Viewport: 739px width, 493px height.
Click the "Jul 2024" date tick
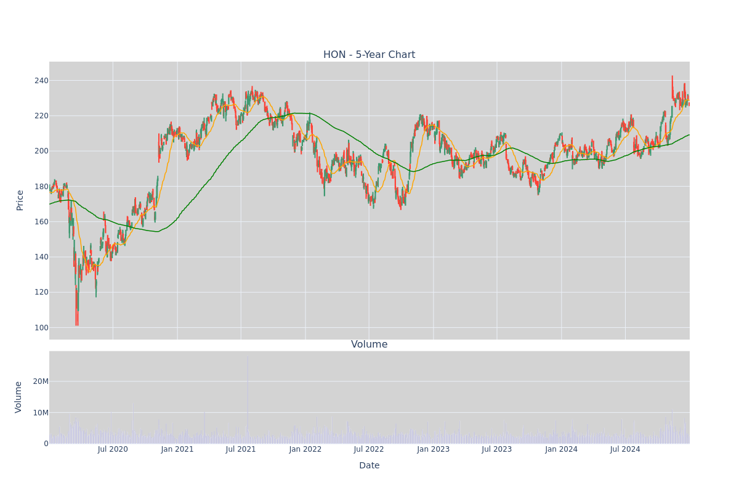point(625,449)
